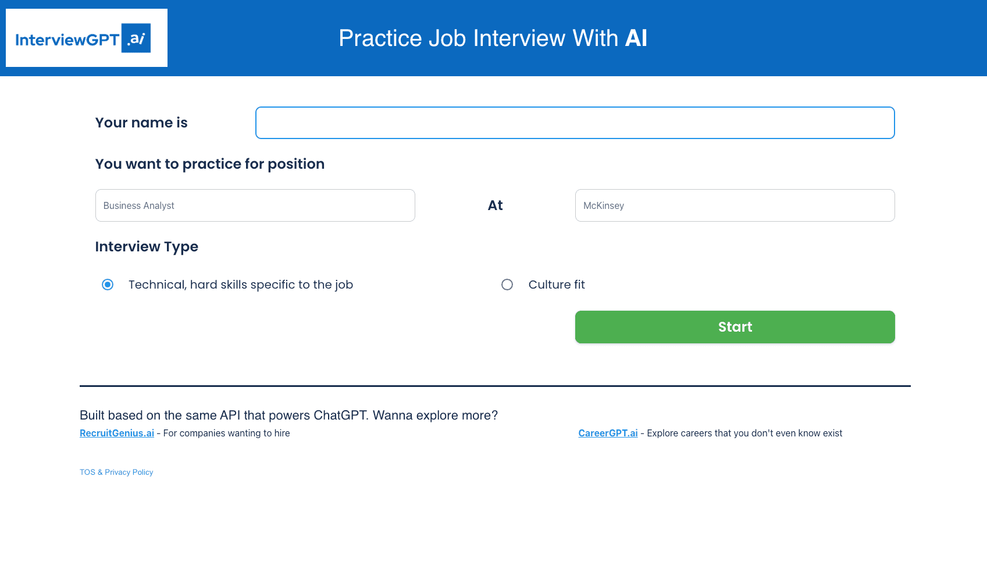987x565 pixels.
Task: Click the "You want to practice for position" heading
Action: tap(210, 164)
